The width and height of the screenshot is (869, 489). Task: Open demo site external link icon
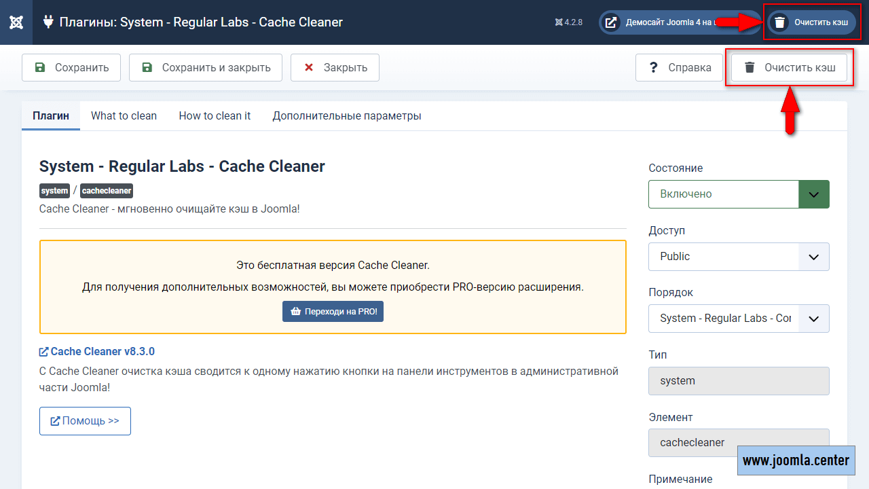pyautogui.click(x=611, y=22)
